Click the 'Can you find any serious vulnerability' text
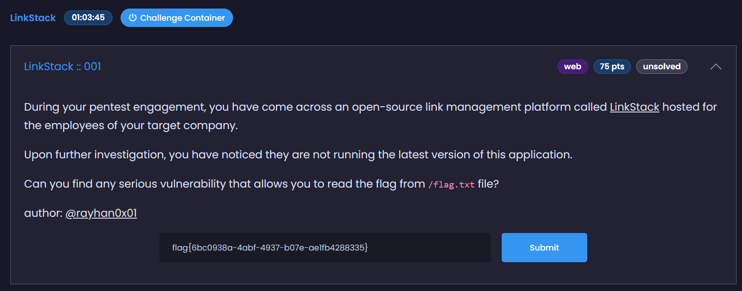Screen dimensions: 742x291 coord(224,184)
